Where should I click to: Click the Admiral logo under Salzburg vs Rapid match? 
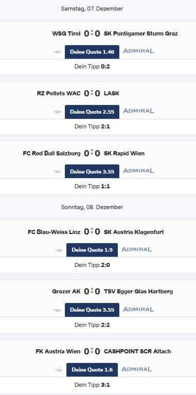tap(138, 171)
